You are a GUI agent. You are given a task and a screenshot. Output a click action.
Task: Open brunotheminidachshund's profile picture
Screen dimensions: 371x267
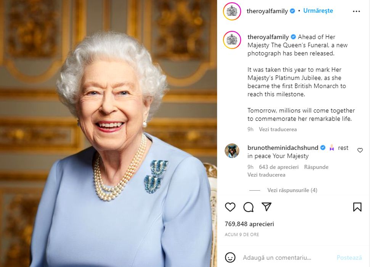232,151
